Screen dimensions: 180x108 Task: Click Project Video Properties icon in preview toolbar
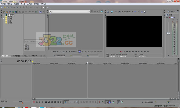pos(108,12)
